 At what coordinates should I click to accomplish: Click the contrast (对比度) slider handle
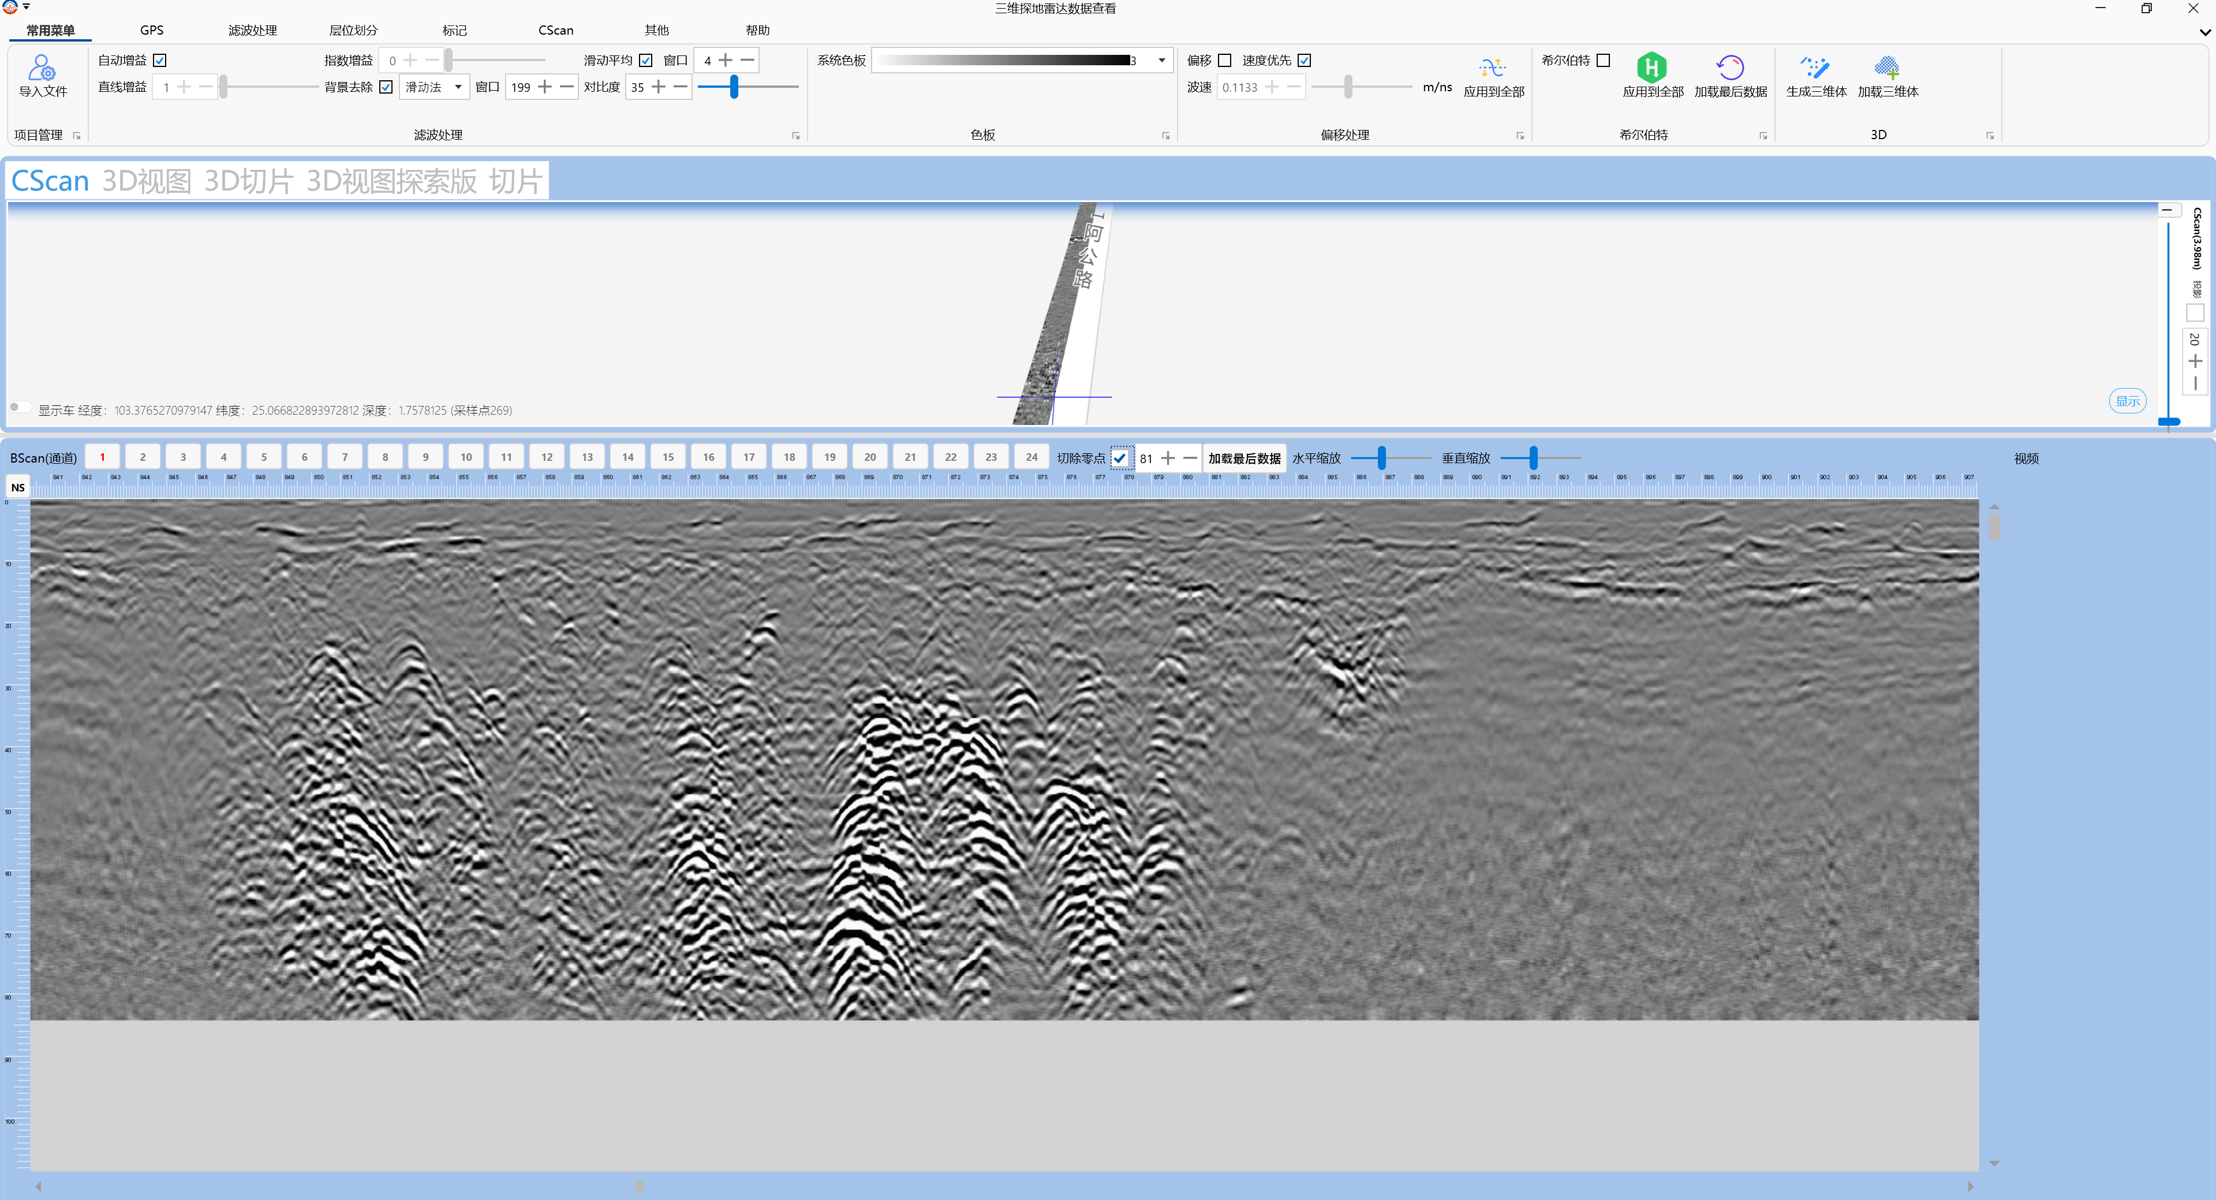pos(734,87)
